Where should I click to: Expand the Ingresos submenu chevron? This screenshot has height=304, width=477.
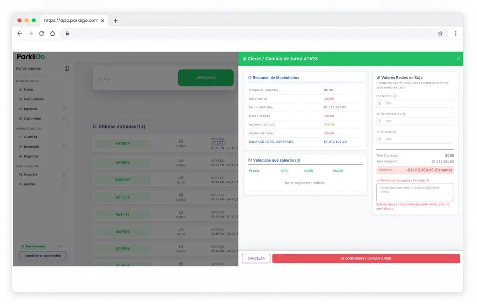(64, 109)
